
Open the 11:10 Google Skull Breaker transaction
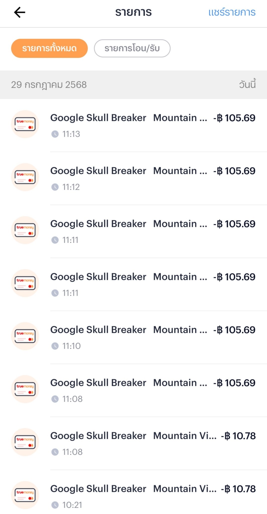(x=128, y=330)
